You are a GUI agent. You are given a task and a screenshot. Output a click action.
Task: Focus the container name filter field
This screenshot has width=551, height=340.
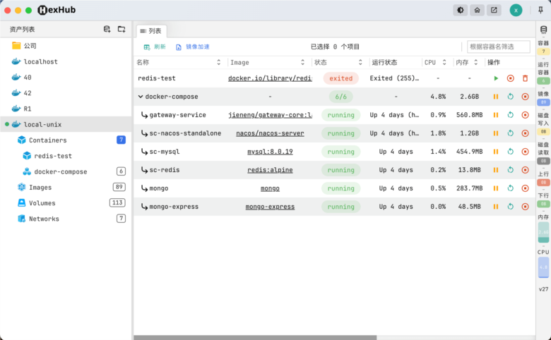coord(498,47)
